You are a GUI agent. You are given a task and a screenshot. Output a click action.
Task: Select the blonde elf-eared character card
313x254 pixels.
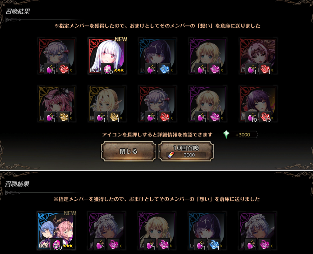pyautogui.click(x=107, y=104)
